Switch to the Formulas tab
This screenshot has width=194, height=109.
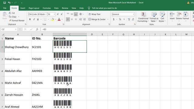(47, 8)
